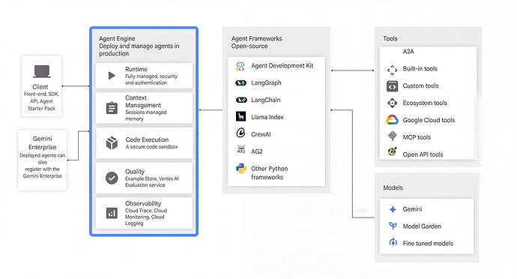Click the Quality heading
This screenshot has width=517, height=279.
click(135, 172)
